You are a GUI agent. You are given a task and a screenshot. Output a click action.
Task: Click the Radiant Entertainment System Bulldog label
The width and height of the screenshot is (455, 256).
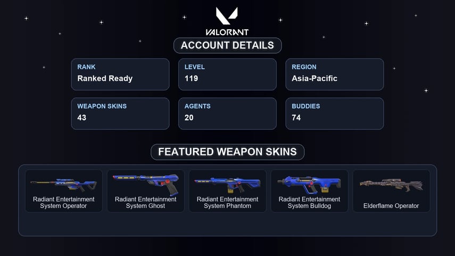[x=309, y=203]
